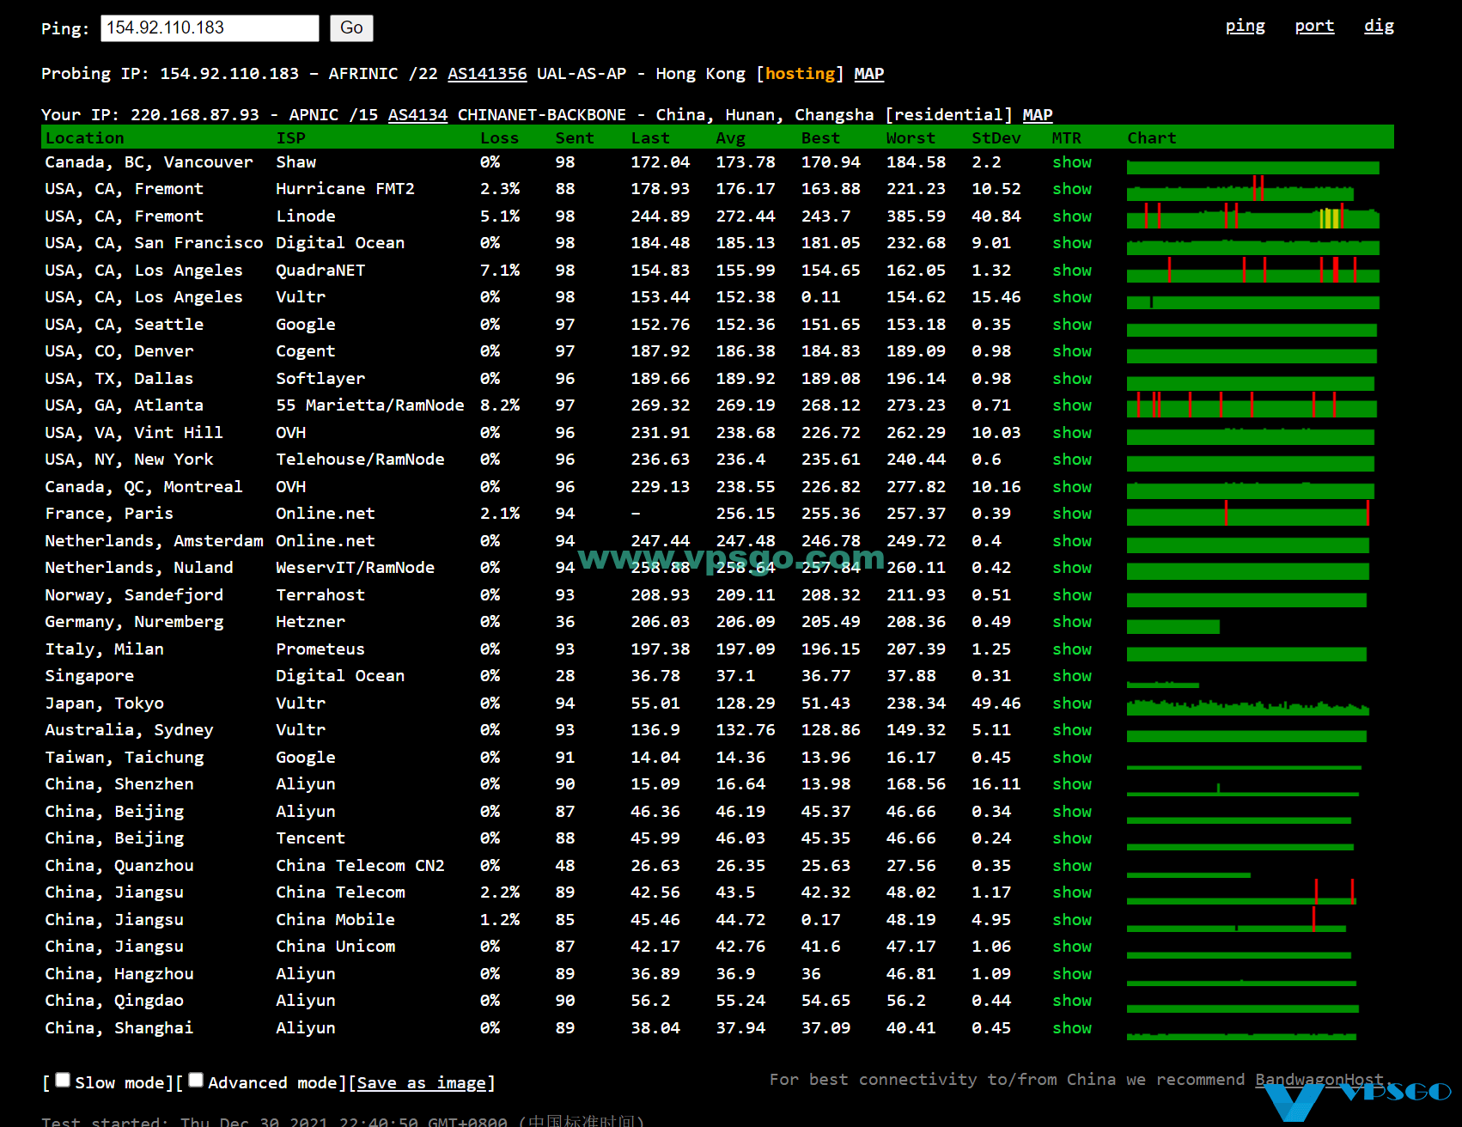Show MTR for Italy Milan Prometeus
1462x1127 pixels.
(1072, 649)
